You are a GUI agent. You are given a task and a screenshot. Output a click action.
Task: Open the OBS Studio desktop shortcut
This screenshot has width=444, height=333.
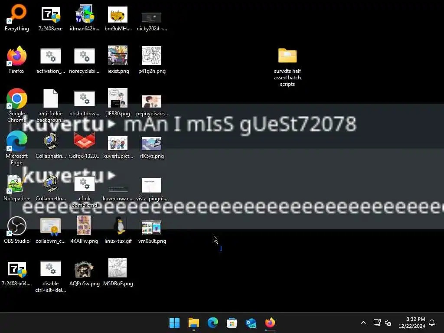(x=17, y=230)
